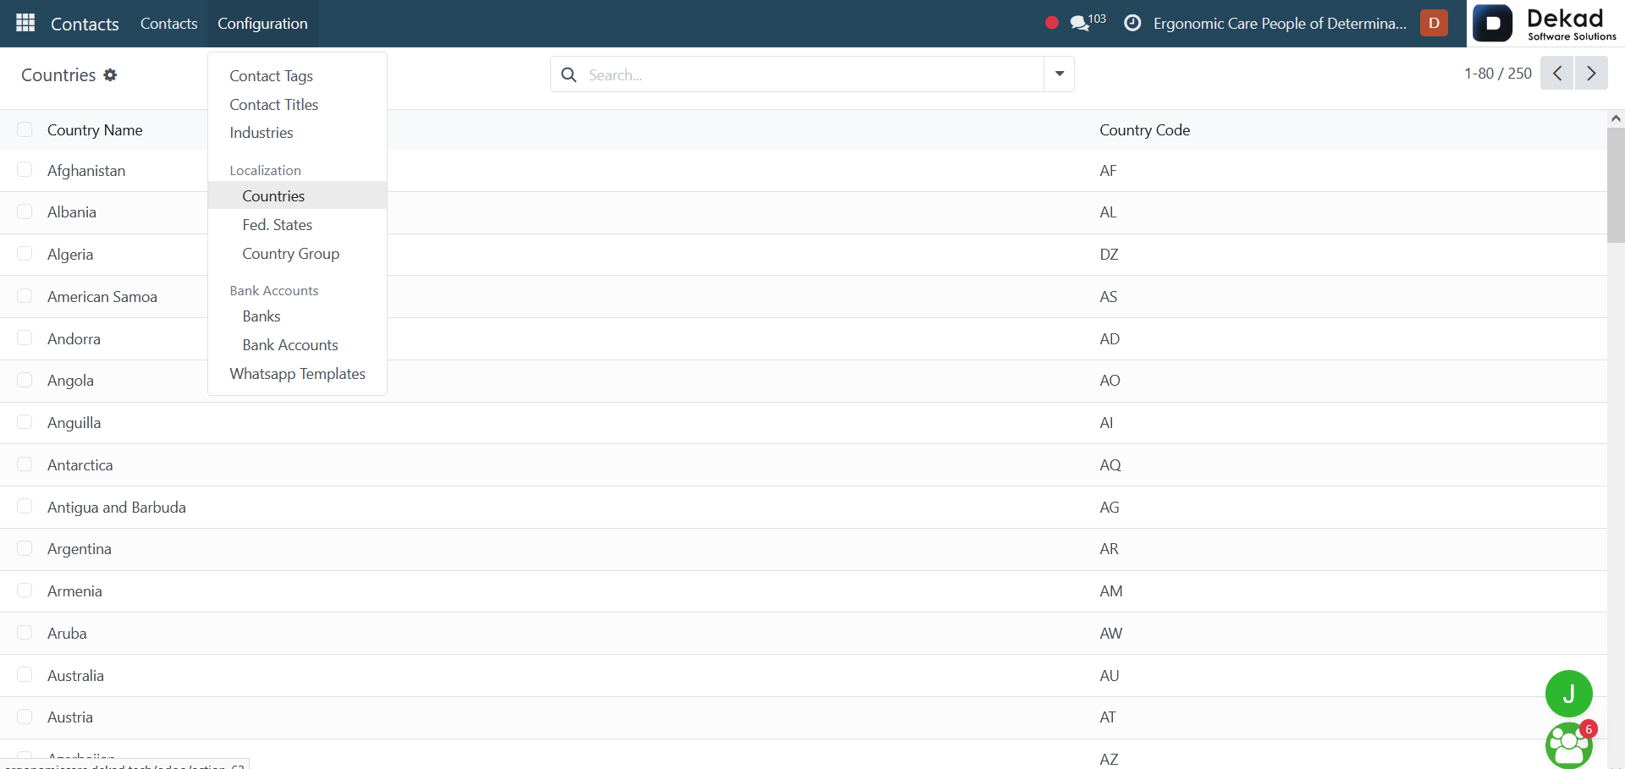Click the 1-80 / 250 pager counter

tap(1498, 74)
